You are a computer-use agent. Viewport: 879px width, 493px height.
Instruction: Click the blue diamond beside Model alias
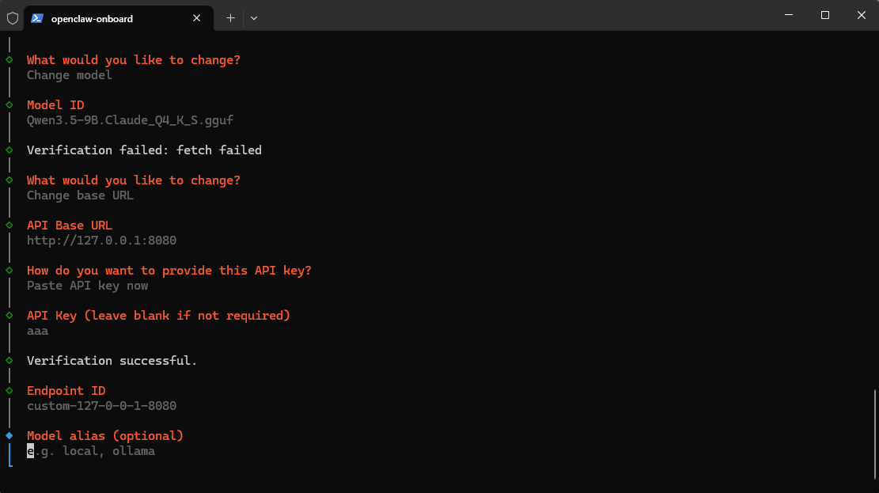pos(9,435)
